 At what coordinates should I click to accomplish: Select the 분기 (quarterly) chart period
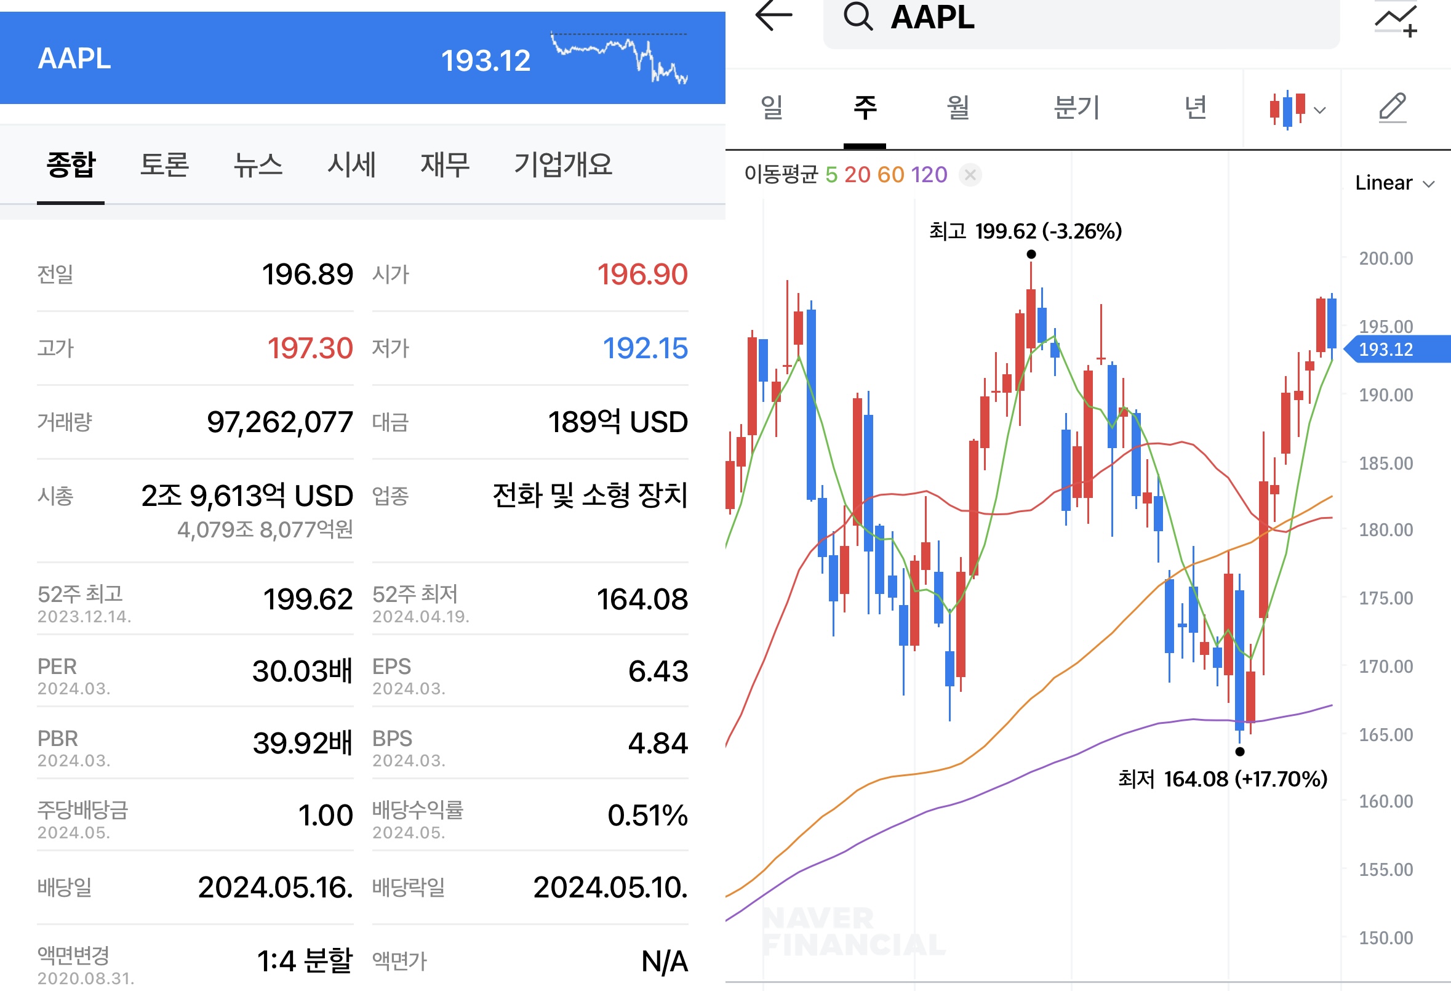point(1076,107)
